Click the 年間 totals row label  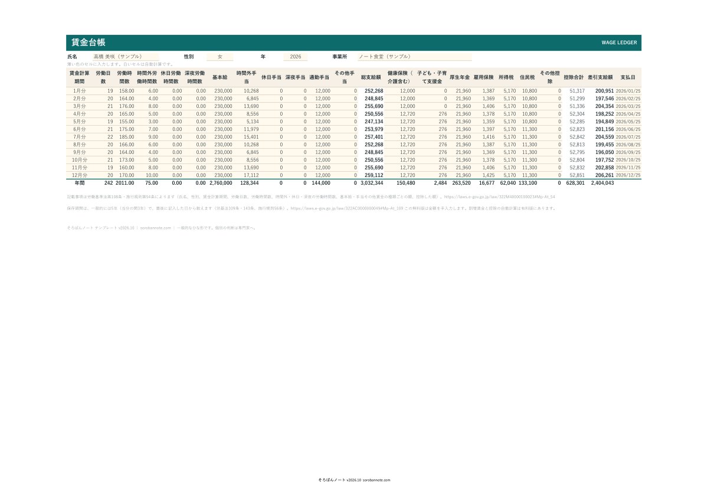pyautogui.click(x=79, y=183)
